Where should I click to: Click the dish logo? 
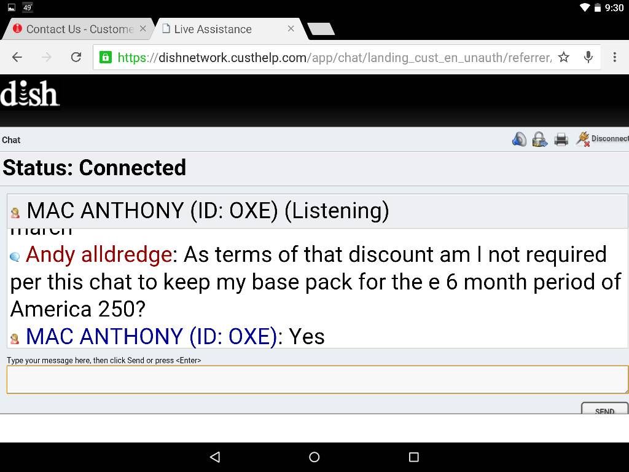[29, 94]
